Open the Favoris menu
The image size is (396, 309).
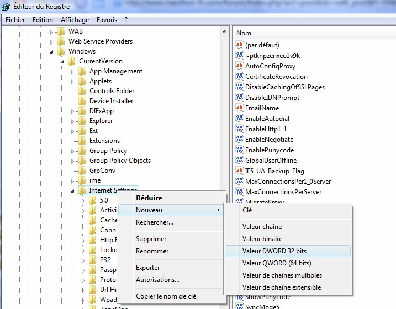pos(107,20)
